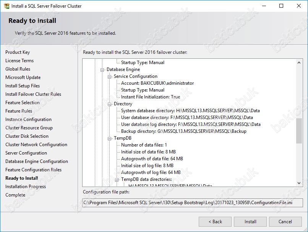Select the Ready to Install step
308x232 pixels.
point(22,178)
